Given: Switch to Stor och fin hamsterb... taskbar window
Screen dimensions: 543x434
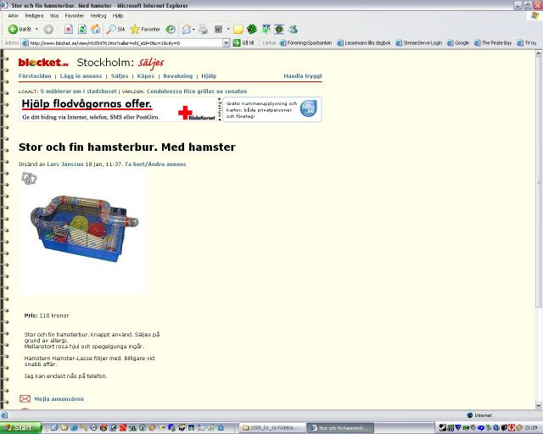Looking at the screenshot, I should click(x=341, y=428).
